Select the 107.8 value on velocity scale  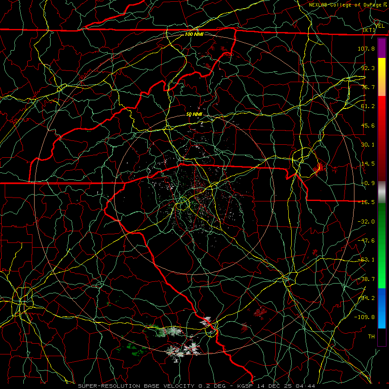click(x=366, y=48)
